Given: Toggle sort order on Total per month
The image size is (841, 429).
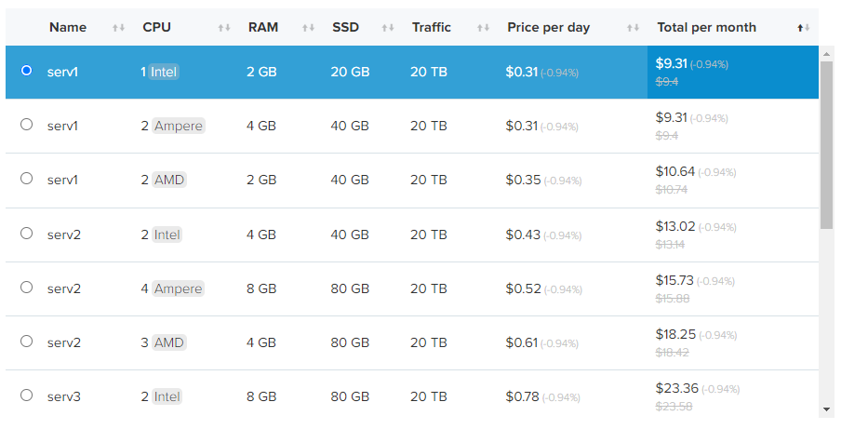Looking at the screenshot, I should [x=804, y=28].
